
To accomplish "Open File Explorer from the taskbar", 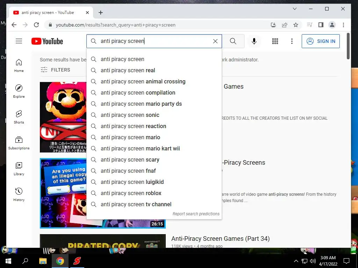I will [43, 261].
